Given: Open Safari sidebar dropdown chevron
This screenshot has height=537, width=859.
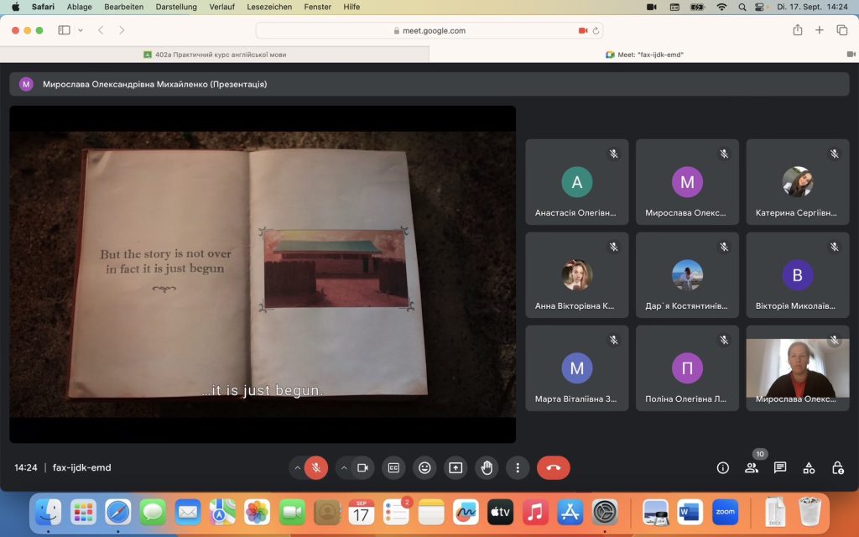Looking at the screenshot, I should pyautogui.click(x=81, y=30).
